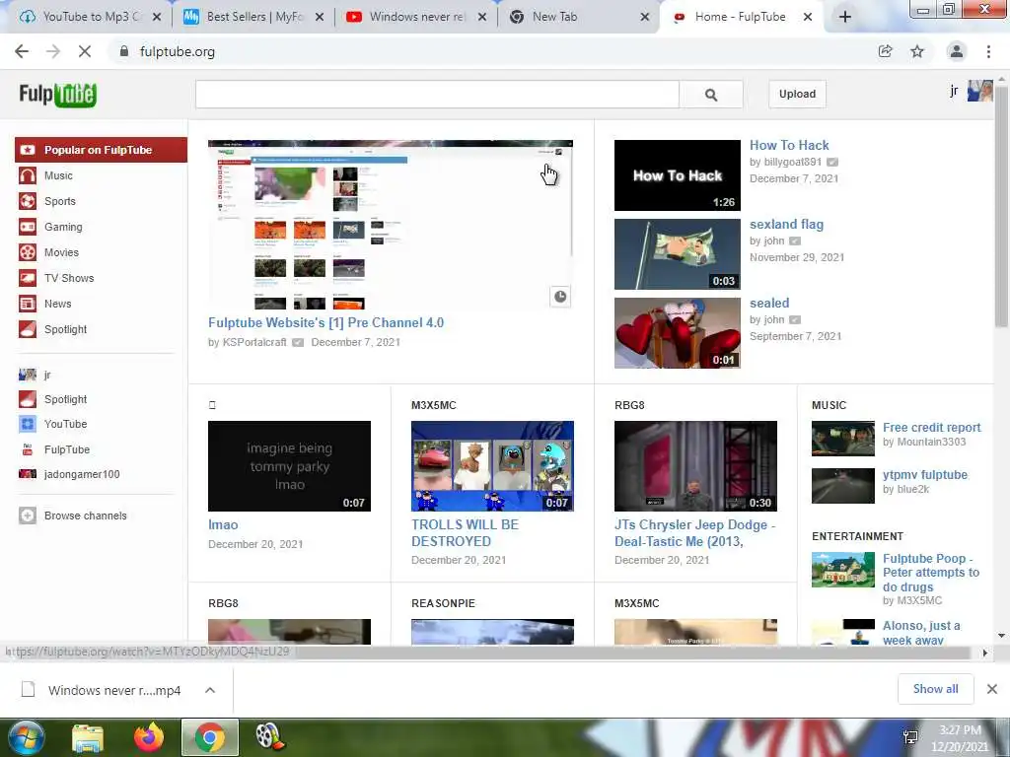
Task: Click KSPortalcraft channel name
Action: pos(254,342)
